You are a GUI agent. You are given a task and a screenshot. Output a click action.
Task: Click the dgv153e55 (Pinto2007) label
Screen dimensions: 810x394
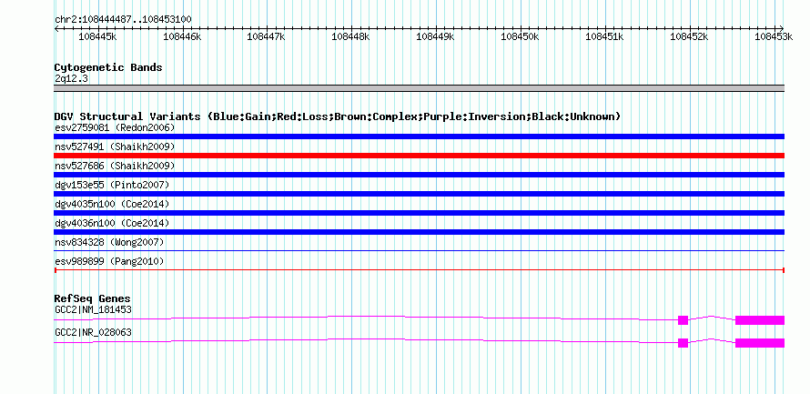[112, 185]
